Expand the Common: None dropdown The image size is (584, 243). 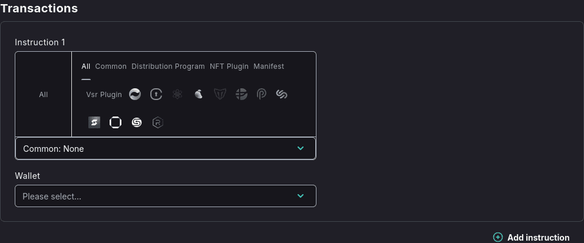pyautogui.click(x=166, y=149)
